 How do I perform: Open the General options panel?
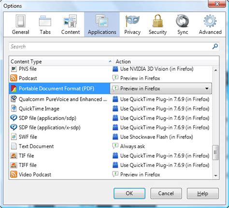tap(20, 25)
